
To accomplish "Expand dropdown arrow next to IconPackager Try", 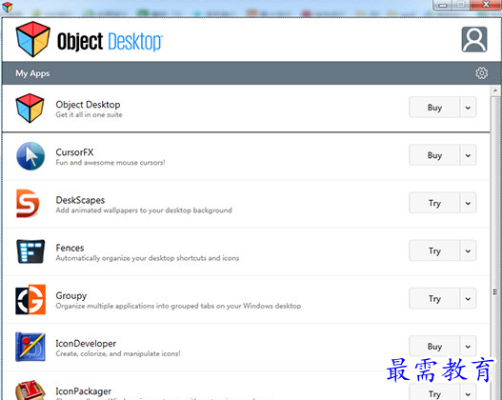I will point(468,392).
